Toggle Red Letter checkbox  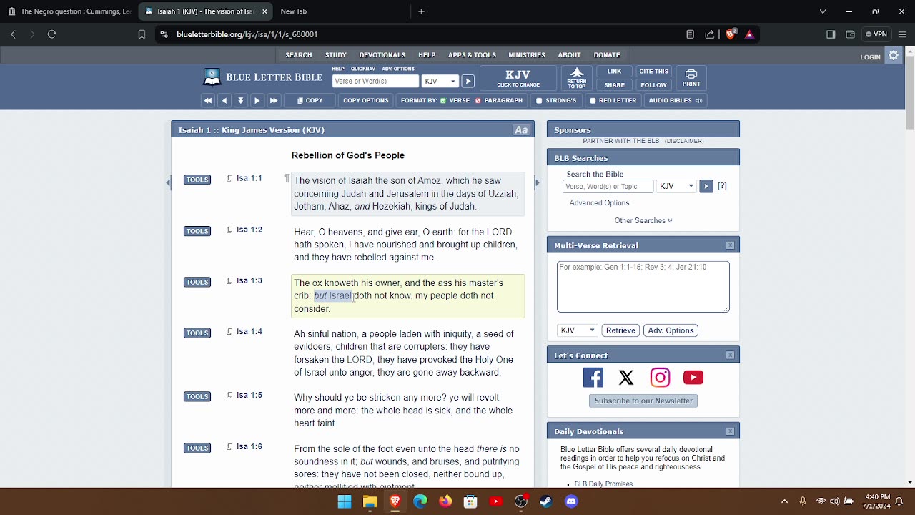click(593, 101)
